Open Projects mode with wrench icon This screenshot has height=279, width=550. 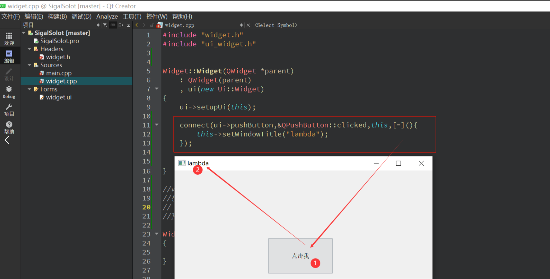[x=9, y=110]
